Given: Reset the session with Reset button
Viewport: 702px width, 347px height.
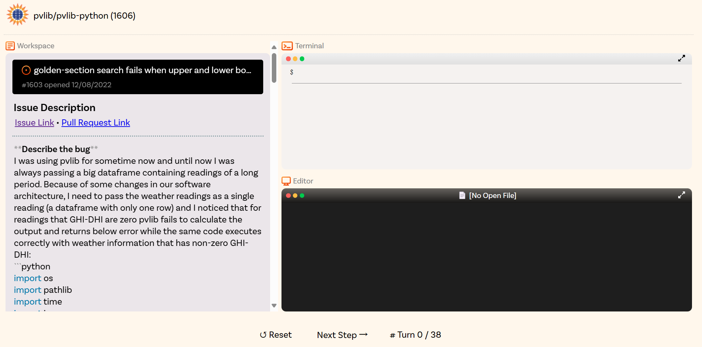Looking at the screenshot, I should coord(276,335).
